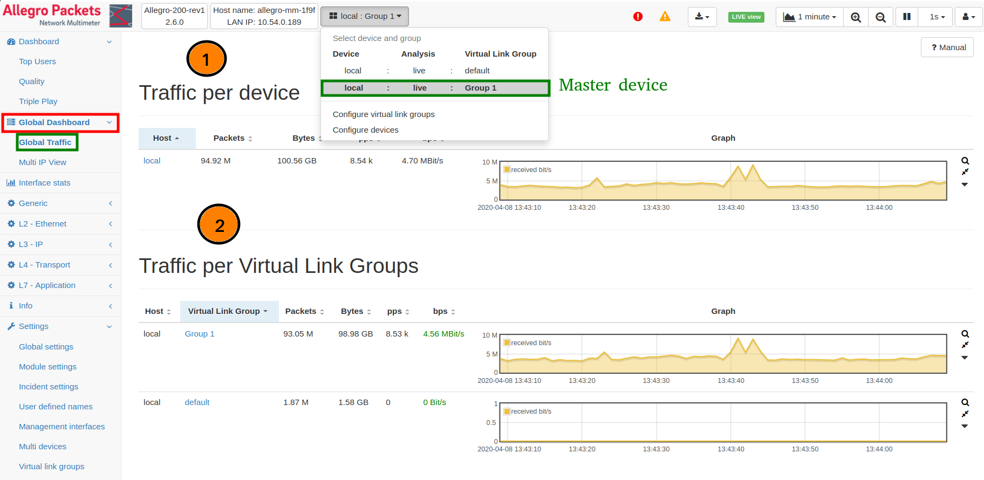Screen dimensions: 984x480
Task: Open the 1 minute time range dropdown
Action: 809,17
